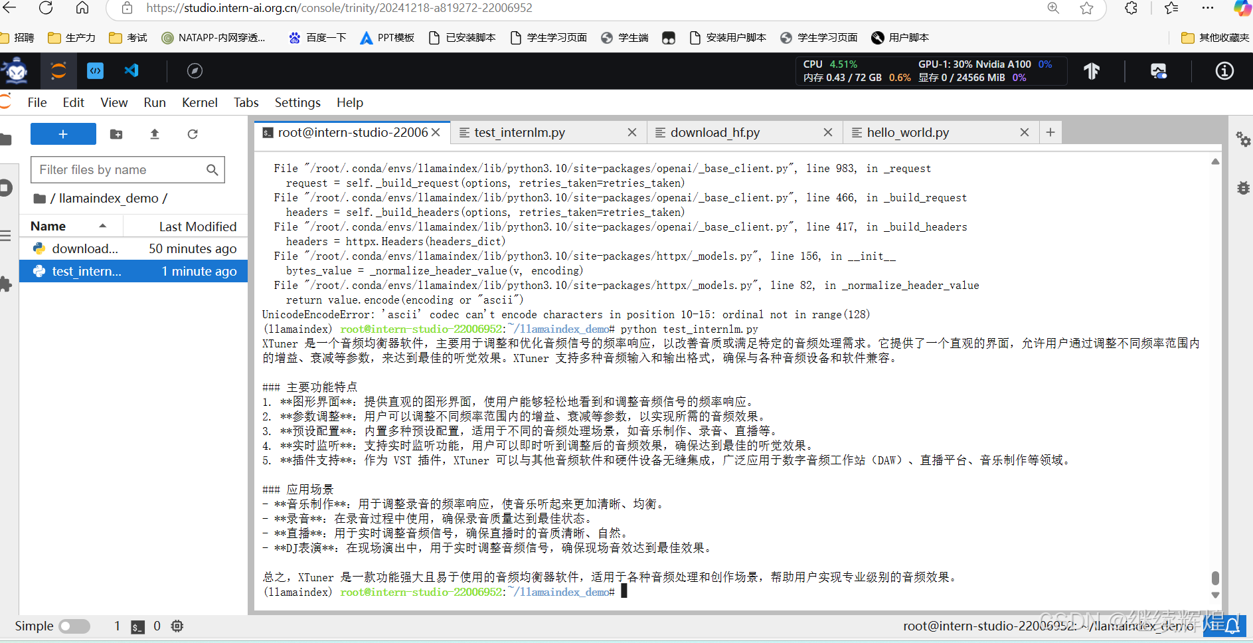Upload a file using the upload arrow icon
Screen dimensions: 1253x643
pos(154,134)
